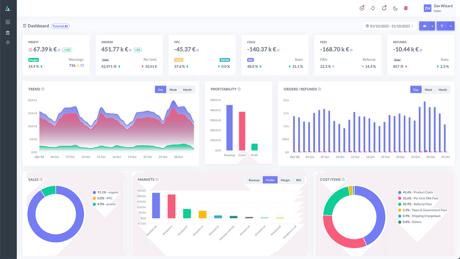The height and width of the screenshot is (259, 460).
Task: Open detail icon next to -140.37 k €
Action: 278,50
